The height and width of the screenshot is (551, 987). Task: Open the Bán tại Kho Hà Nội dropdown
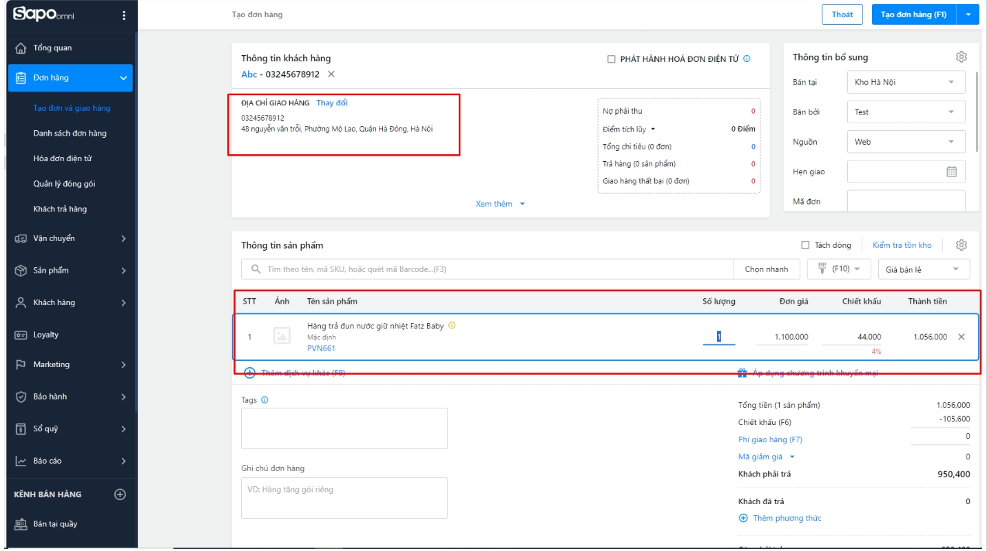[x=906, y=82]
